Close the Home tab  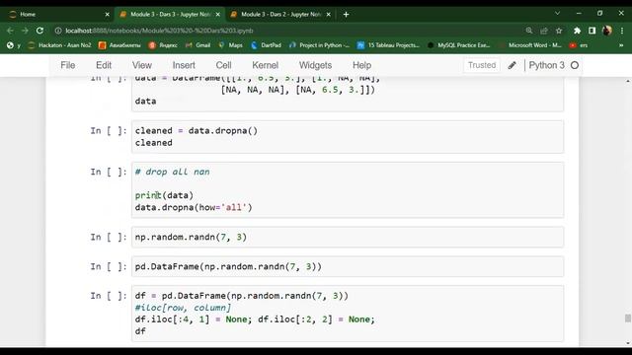tap(108, 14)
